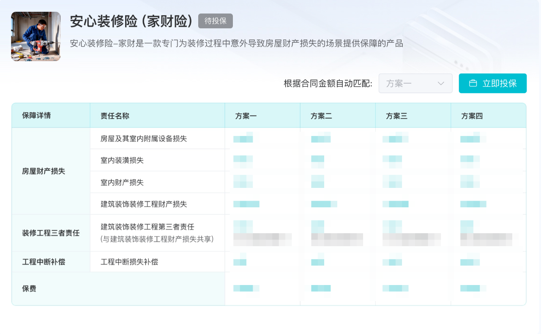
Task: Open the 方案一 plan dropdown
Action: [x=410, y=83]
